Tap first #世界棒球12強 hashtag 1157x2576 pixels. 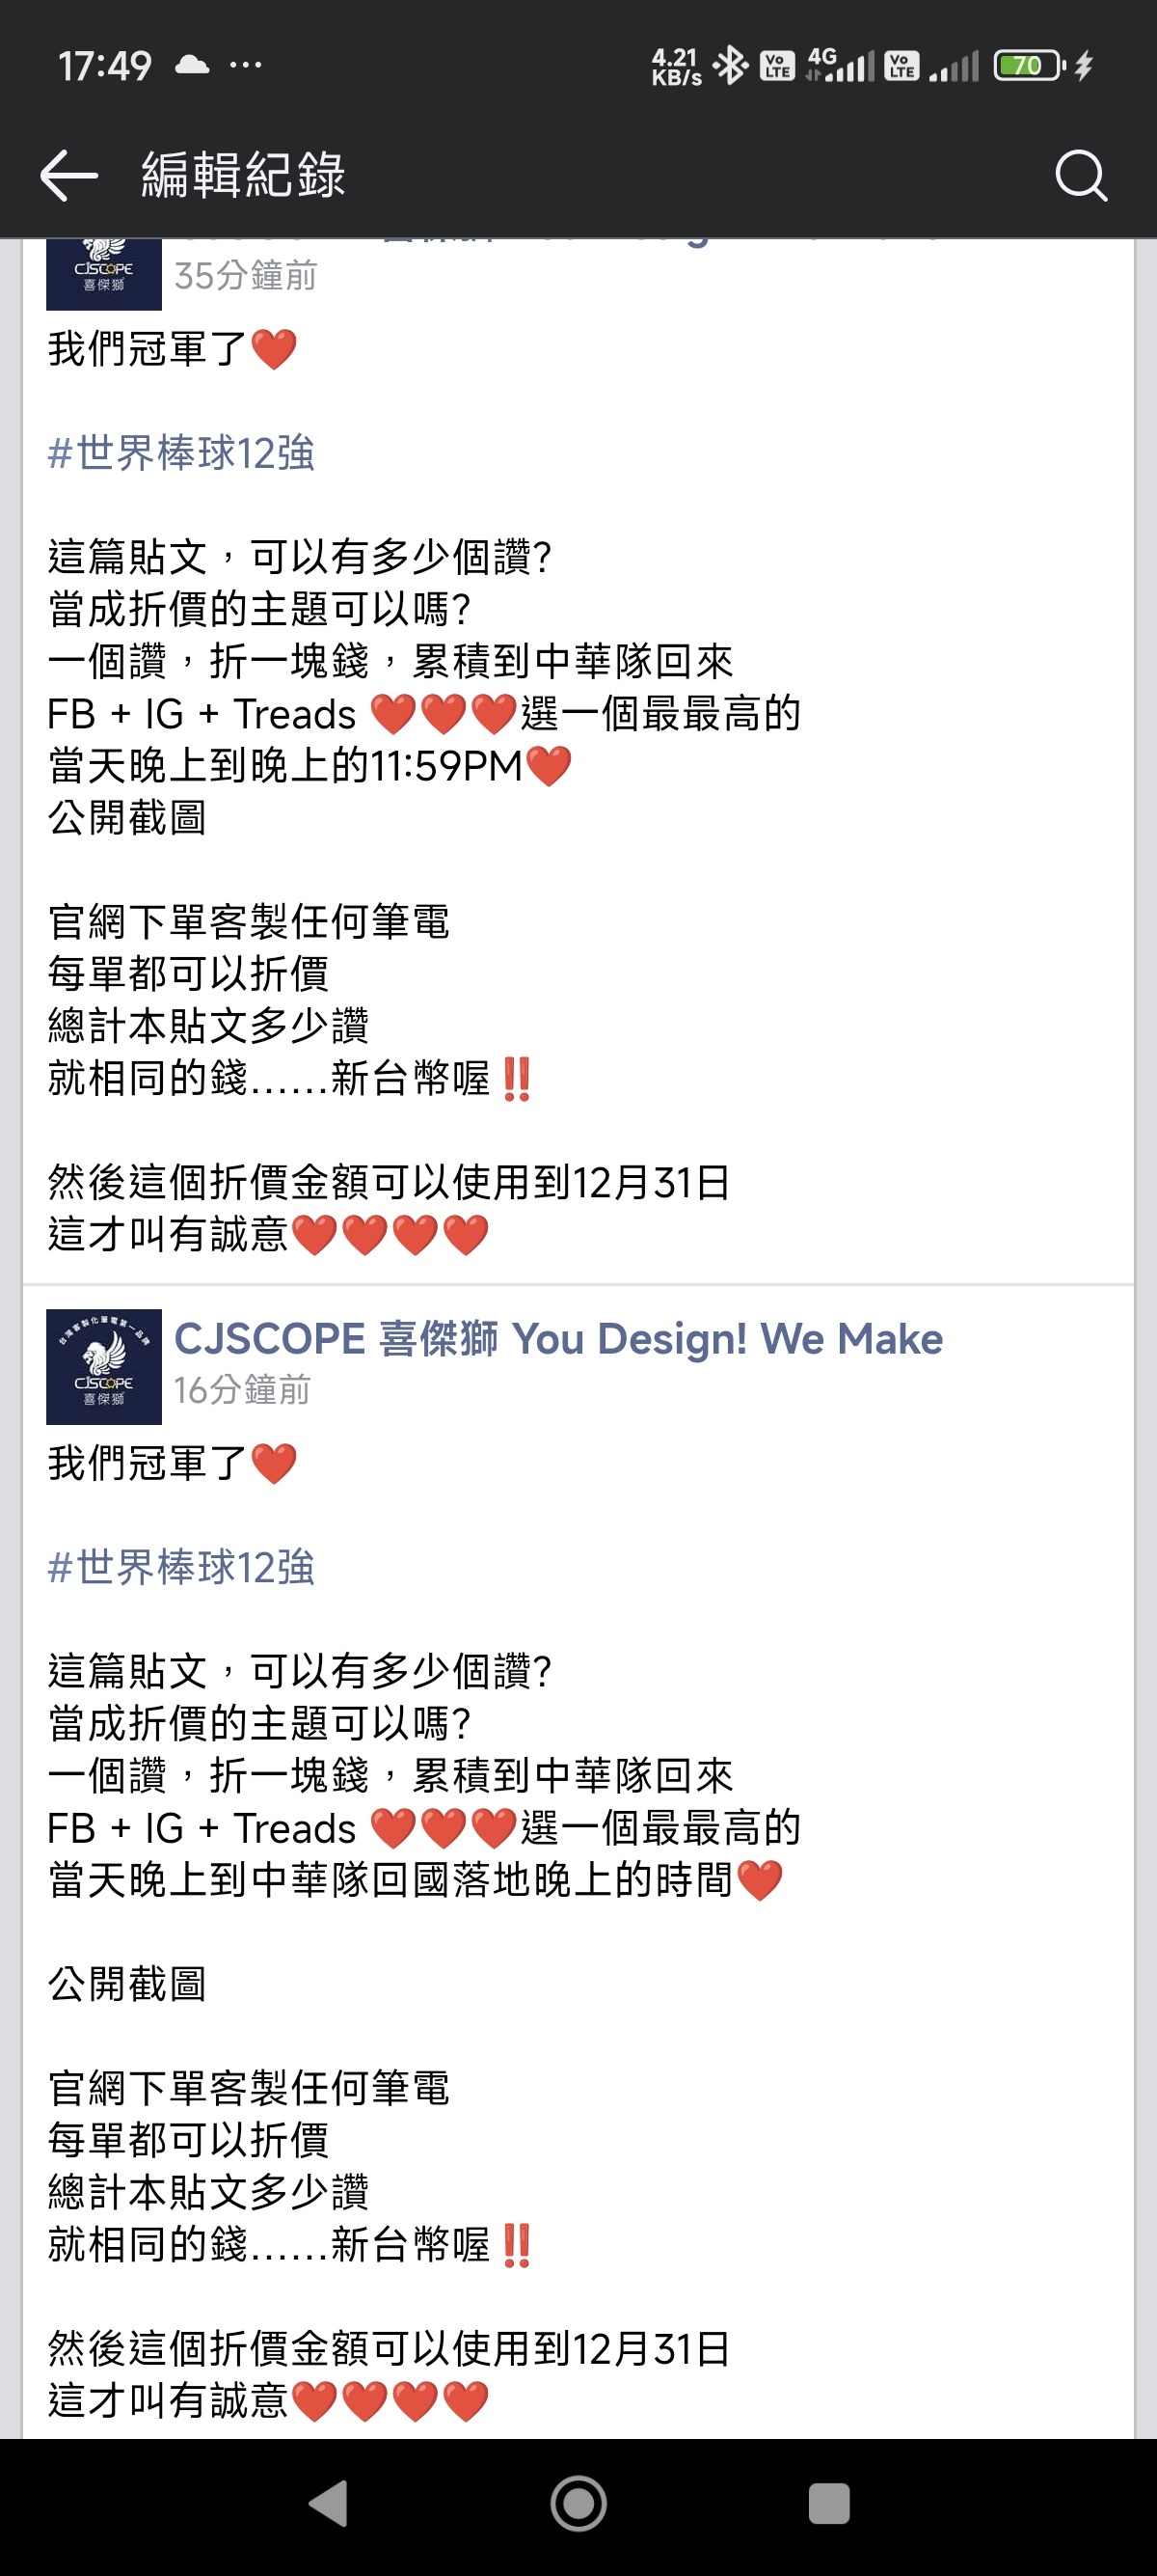(x=181, y=453)
